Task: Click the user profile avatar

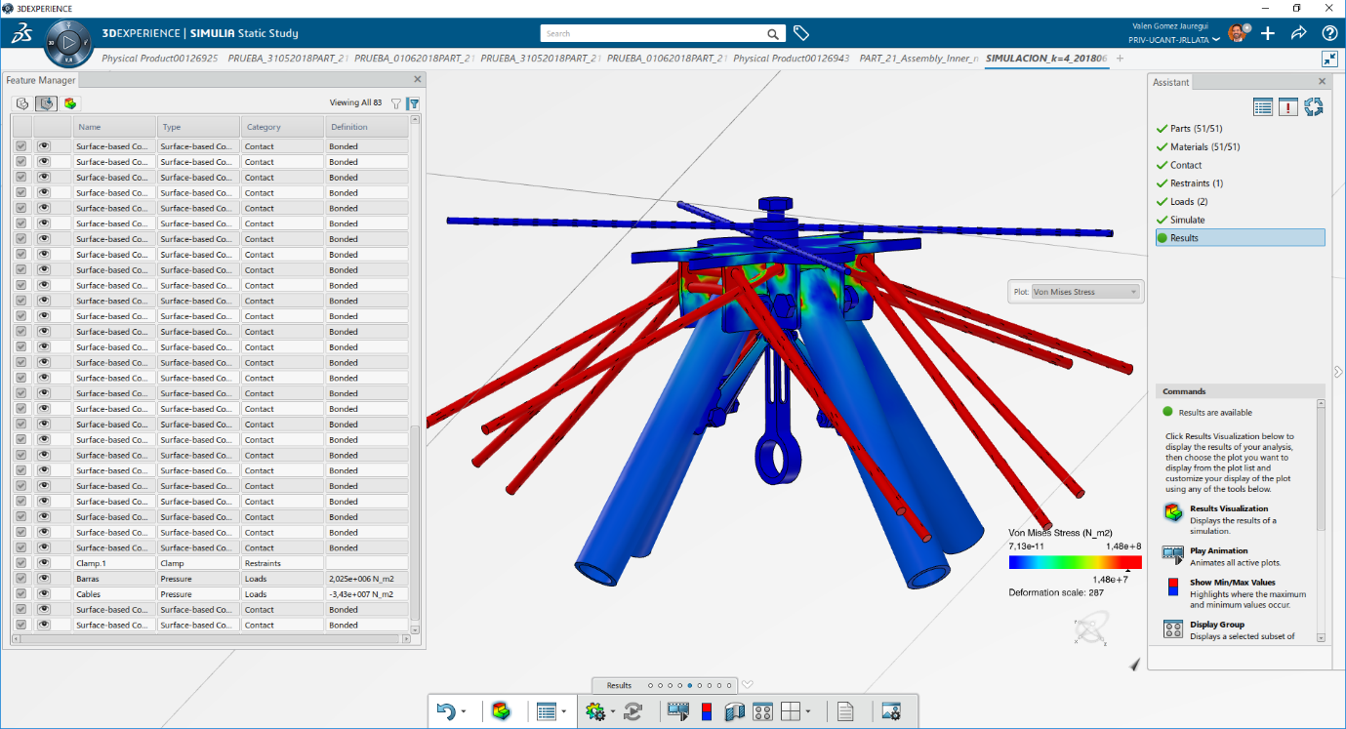Action: coord(1237,33)
